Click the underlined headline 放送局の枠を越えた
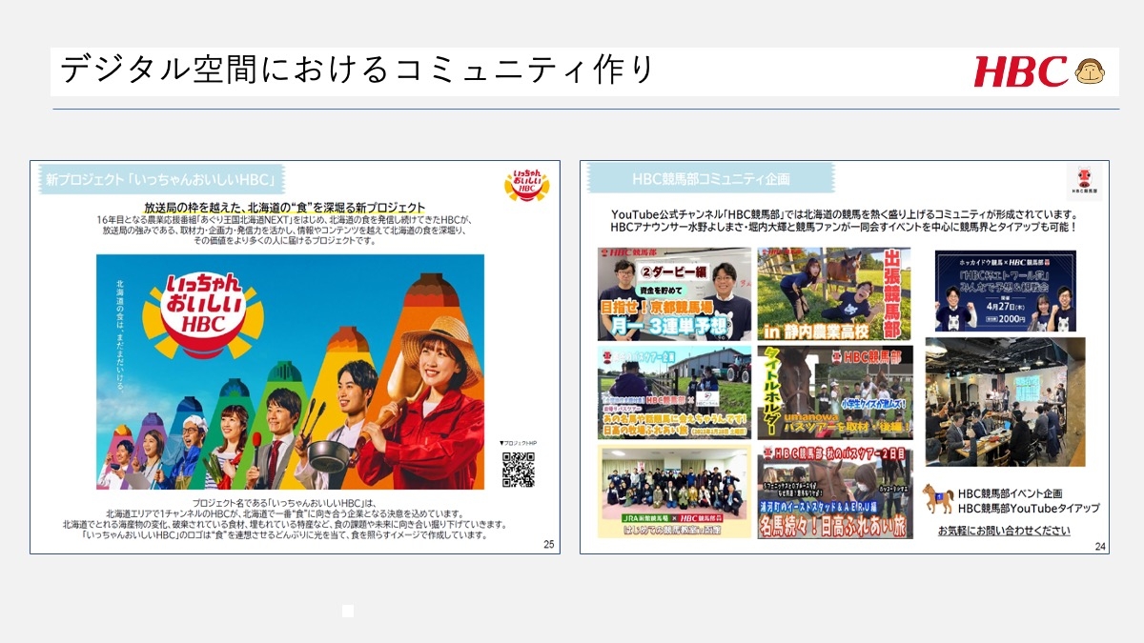This screenshot has height=643, width=1144. pyautogui.click(x=285, y=207)
